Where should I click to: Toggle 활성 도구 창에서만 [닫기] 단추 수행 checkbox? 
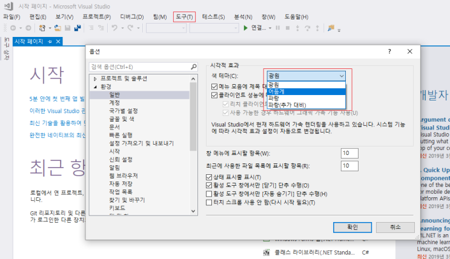pyautogui.click(x=209, y=185)
